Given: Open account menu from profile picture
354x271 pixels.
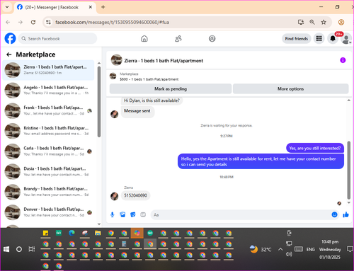Looking at the screenshot, I should [346, 39].
